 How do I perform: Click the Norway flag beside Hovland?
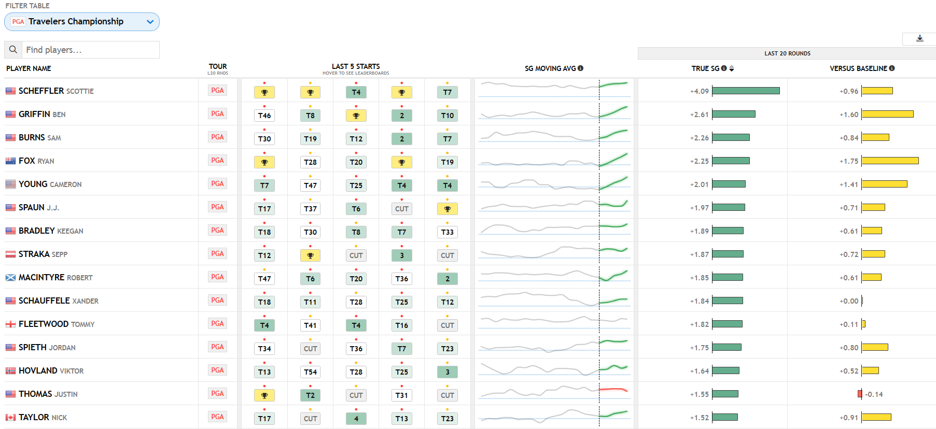click(10, 371)
